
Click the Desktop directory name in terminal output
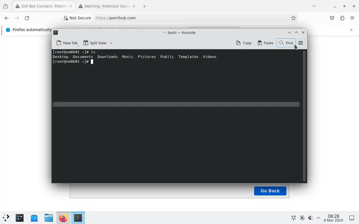61,57
